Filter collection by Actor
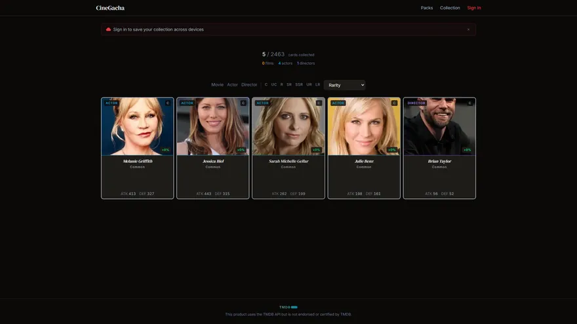 pos(232,84)
